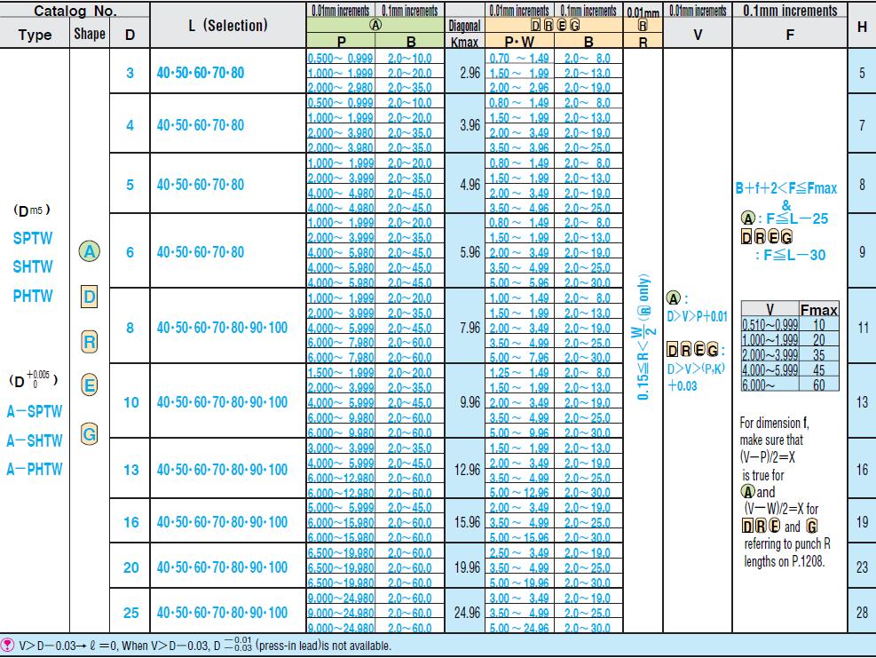Pick the E shape icon in Shape column
The image size is (876, 658).
[88, 387]
